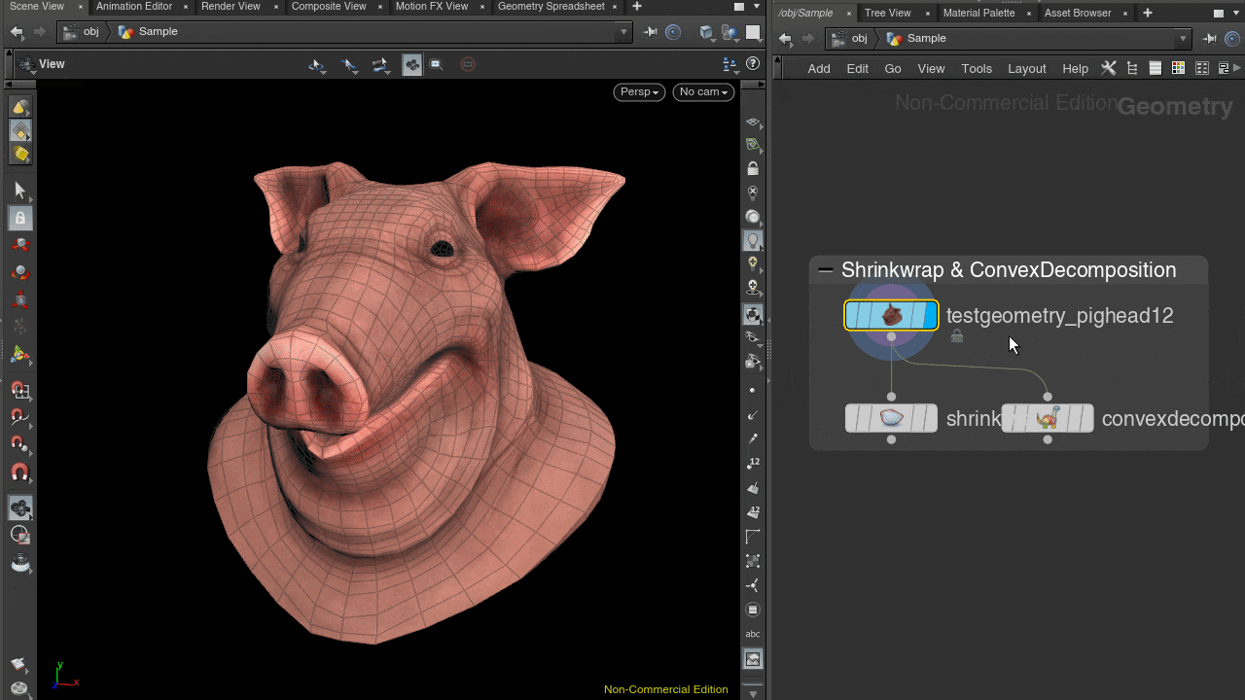Toggle the viewport lock icon in display options

[x=753, y=169]
